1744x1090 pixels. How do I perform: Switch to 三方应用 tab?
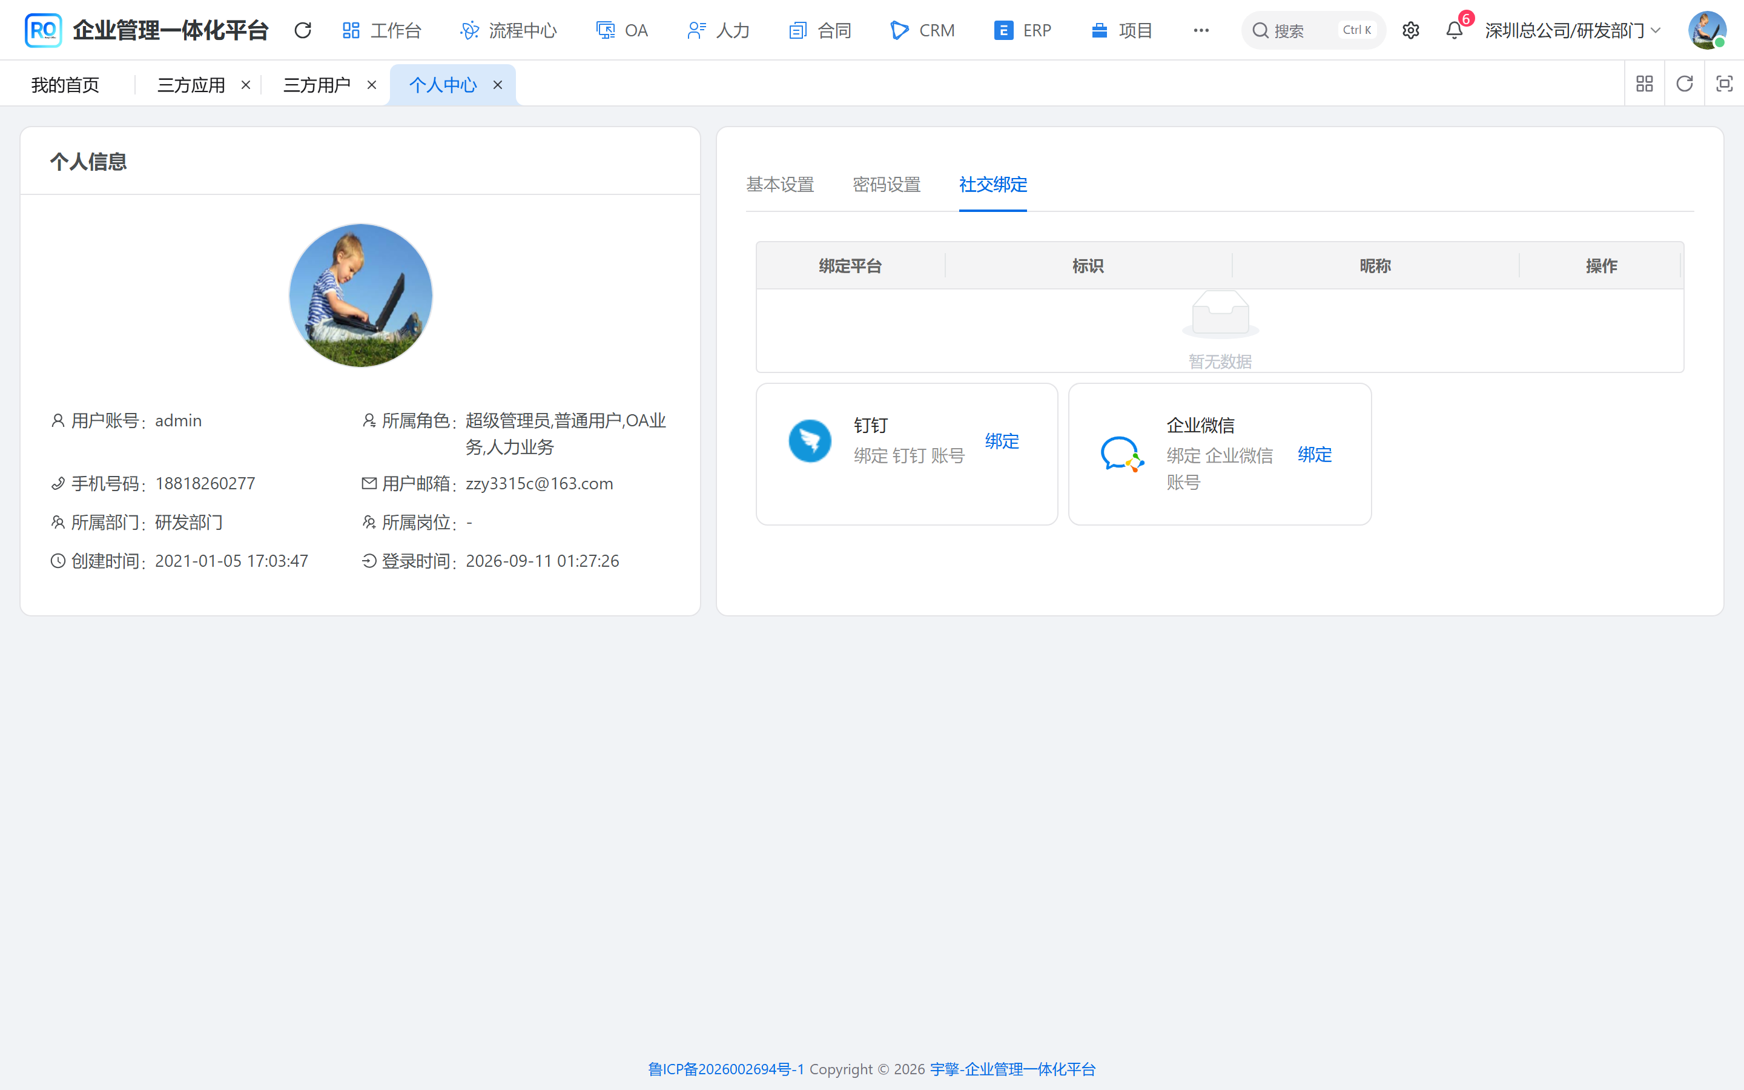pyautogui.click(x=191, y=85)
